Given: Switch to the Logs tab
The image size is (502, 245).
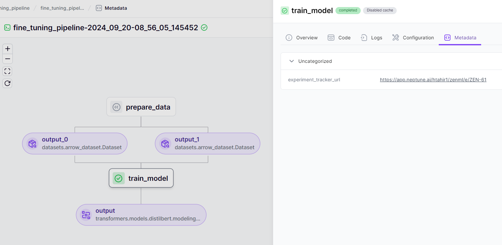Looking at the screenshot, I should pos(371,38).
